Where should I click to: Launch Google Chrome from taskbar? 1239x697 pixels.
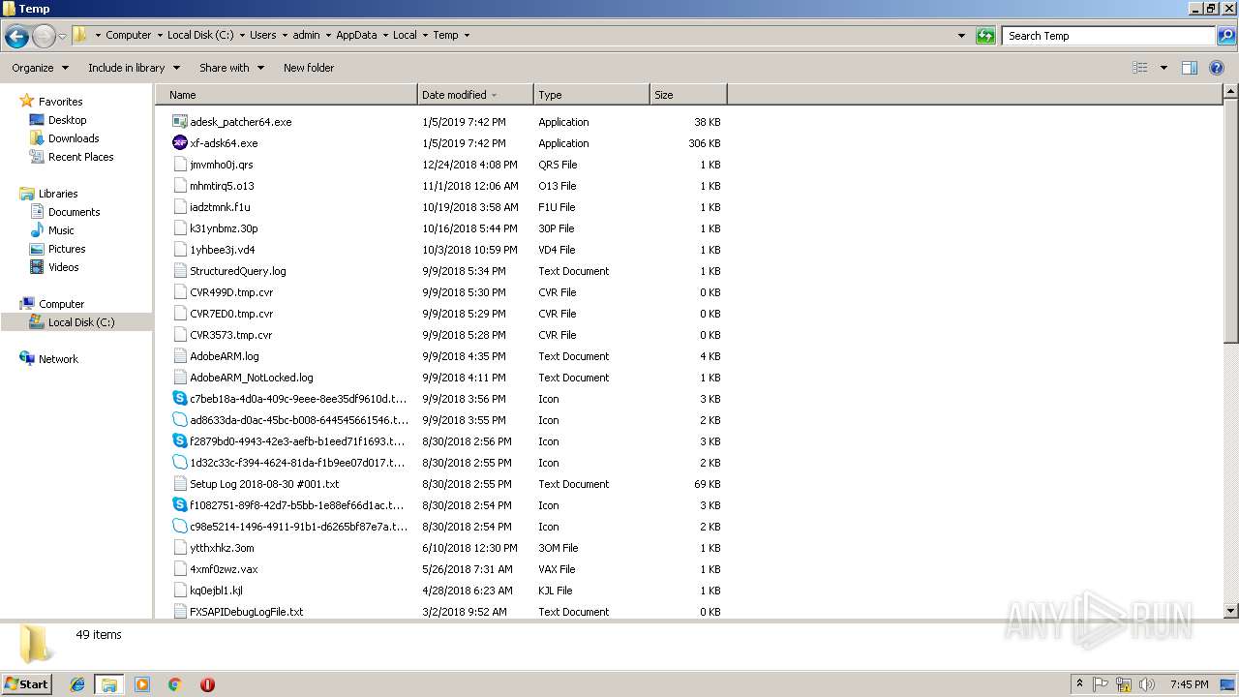(x=175, y=684)
